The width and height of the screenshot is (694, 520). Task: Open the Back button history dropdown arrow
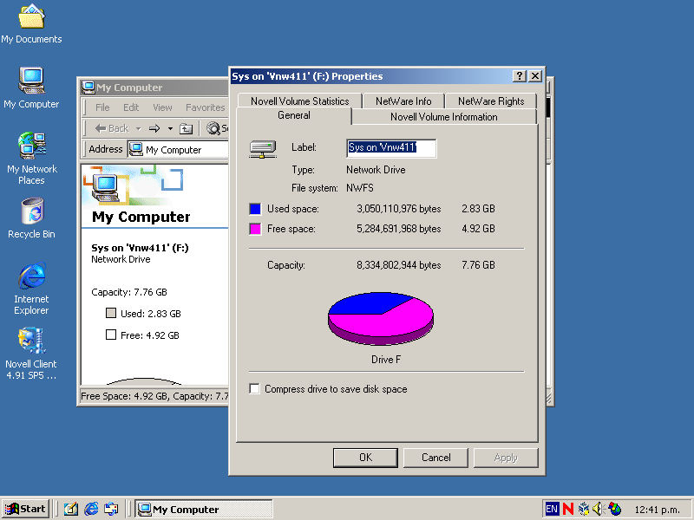coord(138,128)
